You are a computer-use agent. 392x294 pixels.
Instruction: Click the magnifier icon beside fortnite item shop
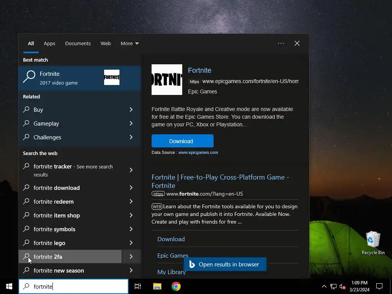click(x=26, y=215)
